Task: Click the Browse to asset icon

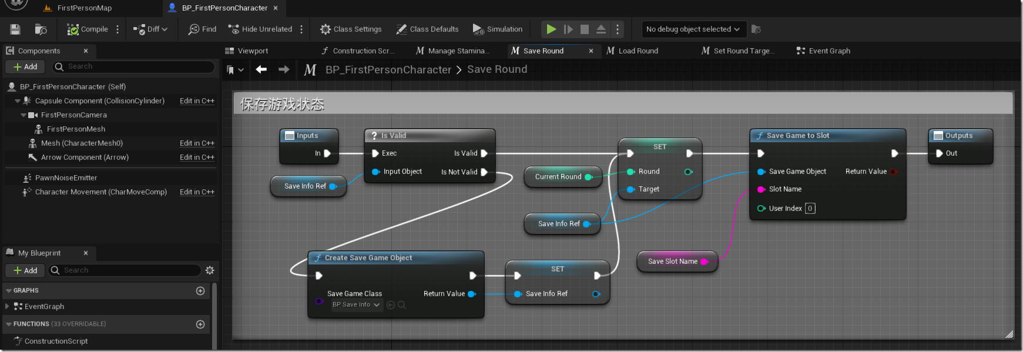Action: 41,29
